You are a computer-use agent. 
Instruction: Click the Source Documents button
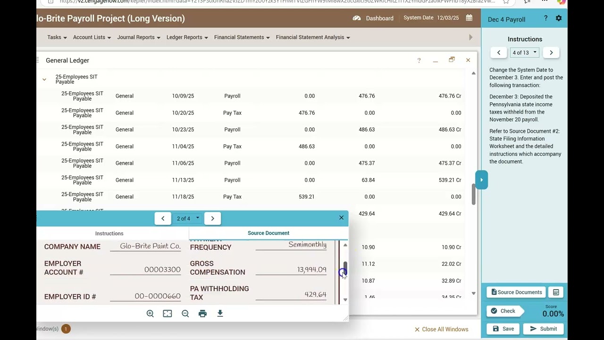pyautogui.click(x=516, y=292)
